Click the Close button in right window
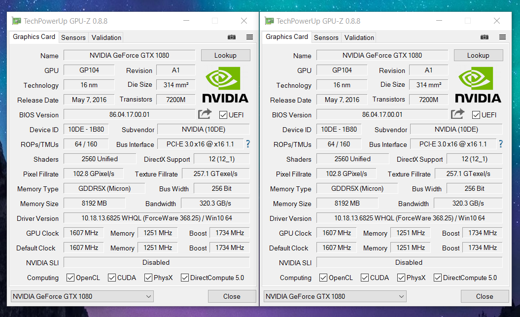This screenshot has height=317, width=520. (485, 296)
